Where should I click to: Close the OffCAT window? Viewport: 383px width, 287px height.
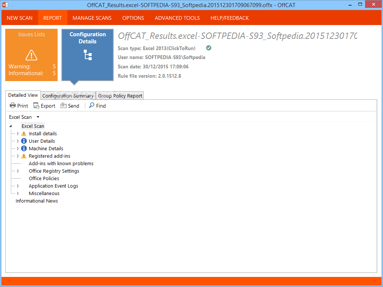pos(374,4)
